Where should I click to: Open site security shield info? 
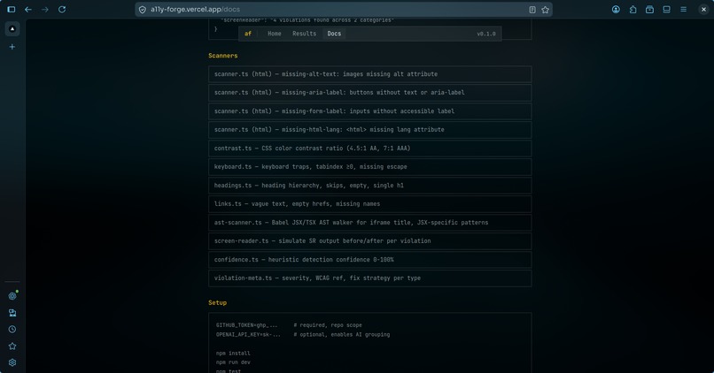click(143, 10)
